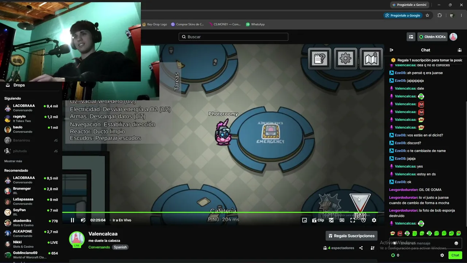Open SoyPan's recommended channel
467x263 pixels.
tap(31, 212)
